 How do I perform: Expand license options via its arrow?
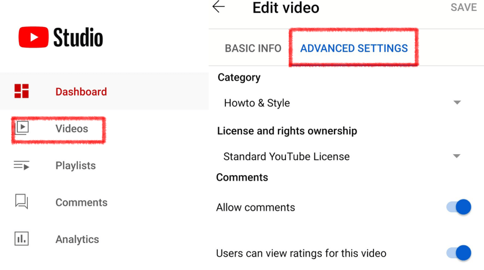click(457, 156)
